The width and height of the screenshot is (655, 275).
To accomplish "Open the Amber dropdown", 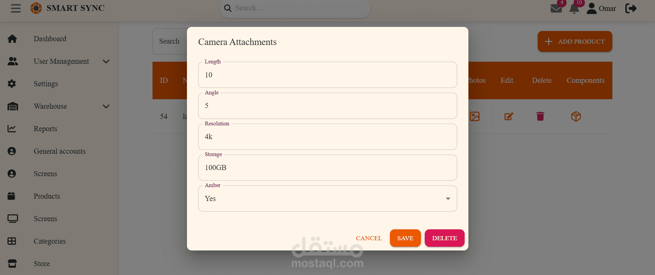I will pyautogui.click(x=327, y=199).
